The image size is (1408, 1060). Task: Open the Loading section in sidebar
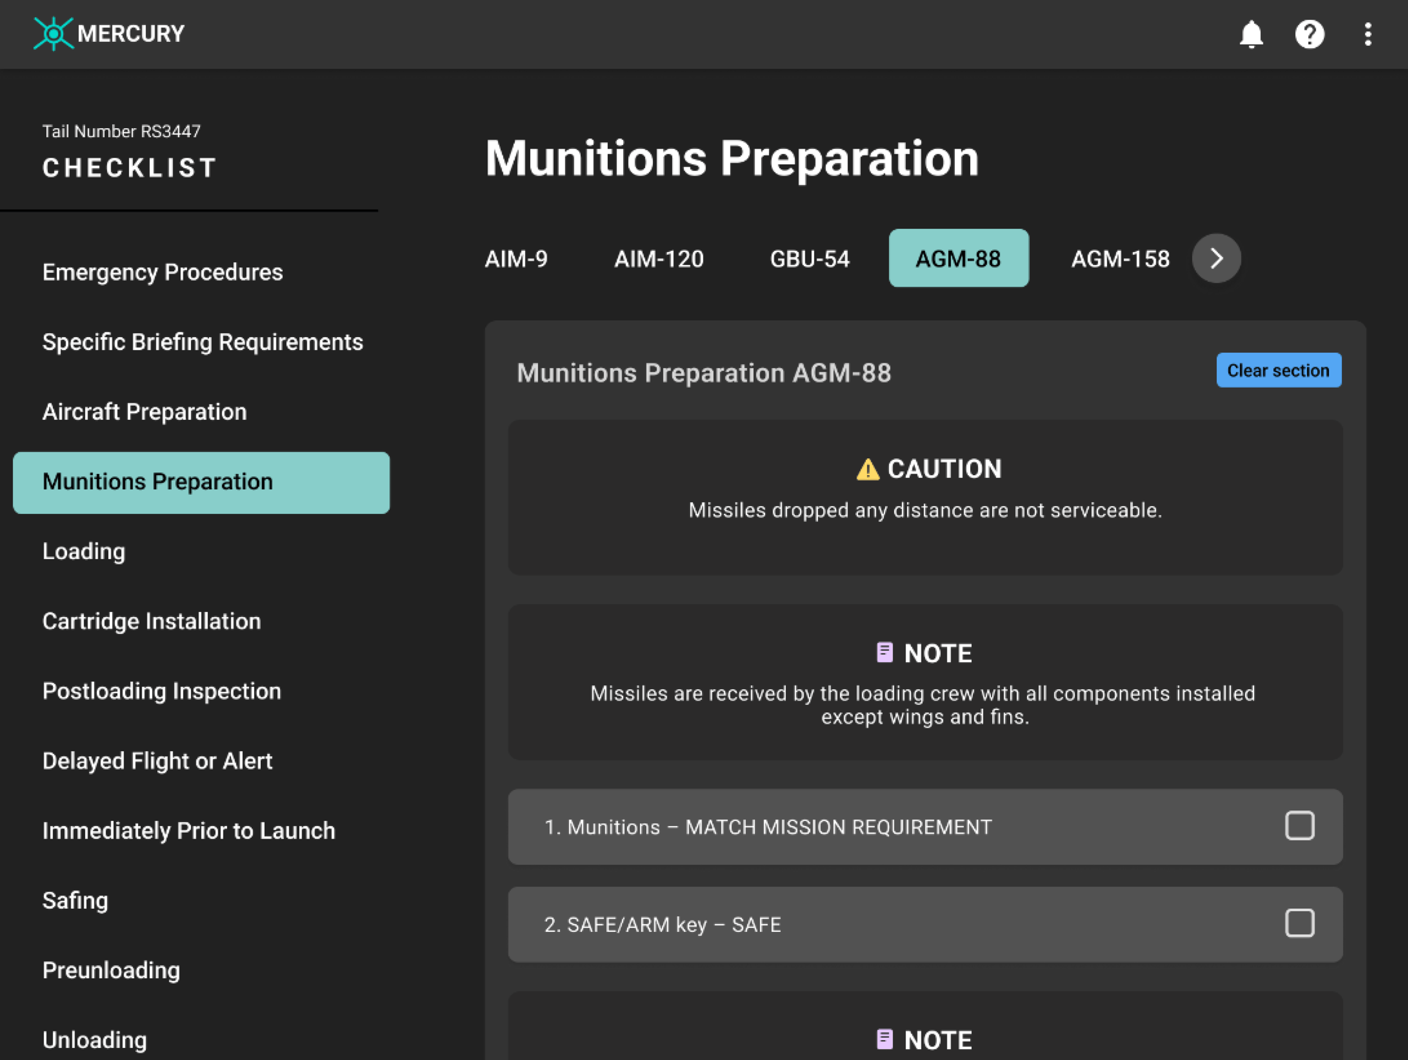(x=84, y=551)
